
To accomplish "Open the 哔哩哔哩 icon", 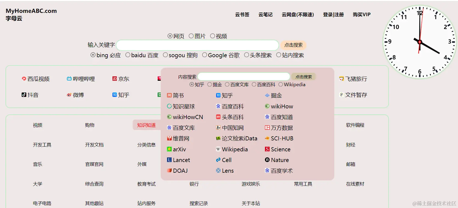I will click(69, 79).
